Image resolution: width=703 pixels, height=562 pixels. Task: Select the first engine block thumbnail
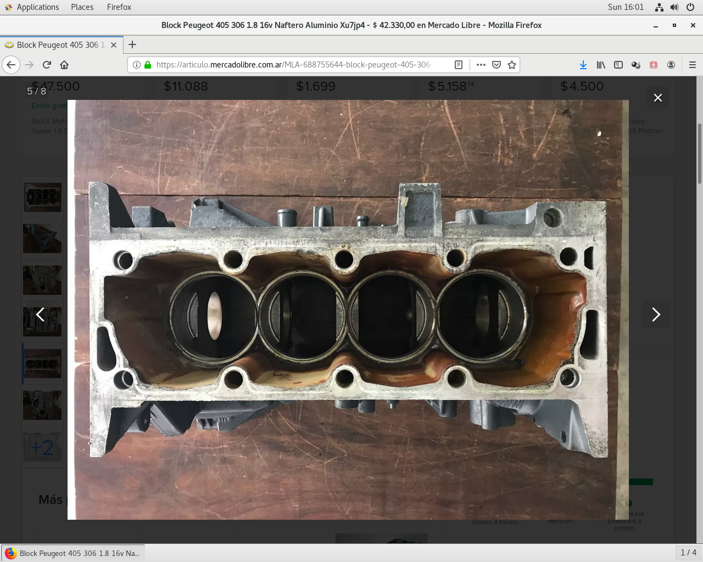tap(42, 196)
